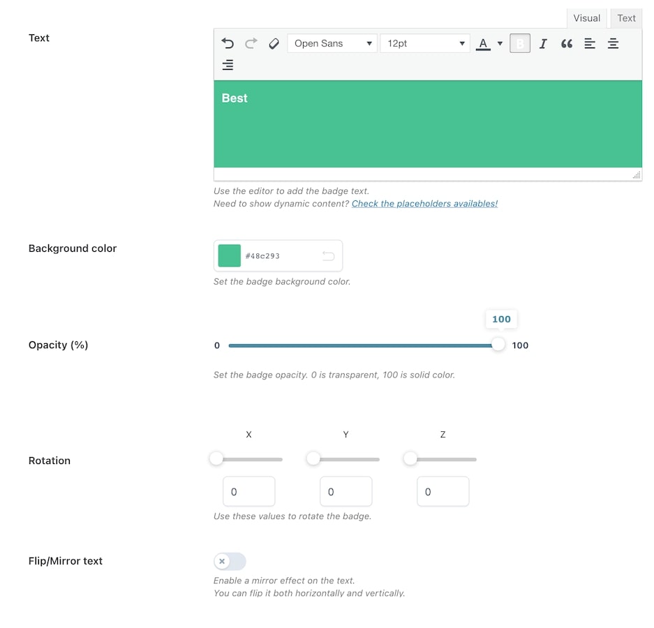
Task: Click the Y rotation value field
Action: click(346, 492)
